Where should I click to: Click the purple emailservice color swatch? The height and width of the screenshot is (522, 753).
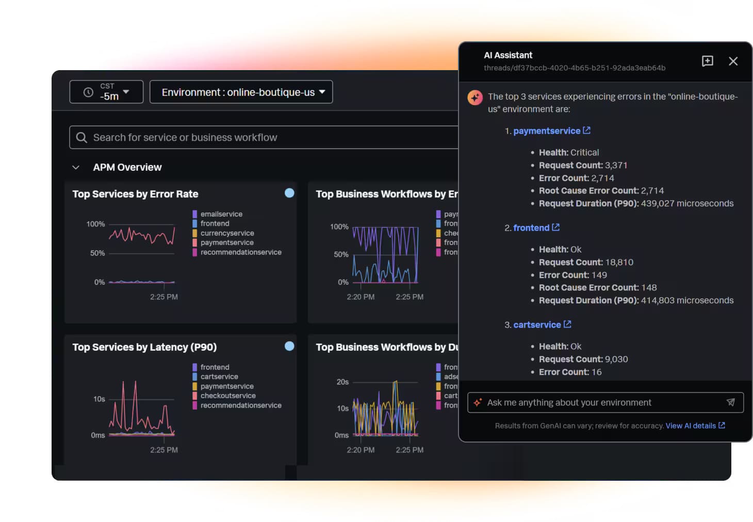point(194,214)
